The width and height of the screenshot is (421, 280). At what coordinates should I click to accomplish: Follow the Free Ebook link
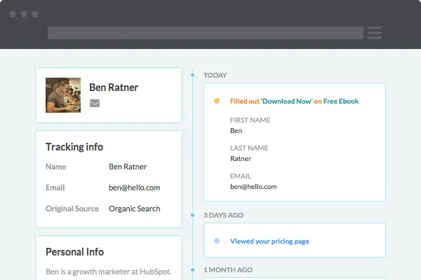pos(341,101)
